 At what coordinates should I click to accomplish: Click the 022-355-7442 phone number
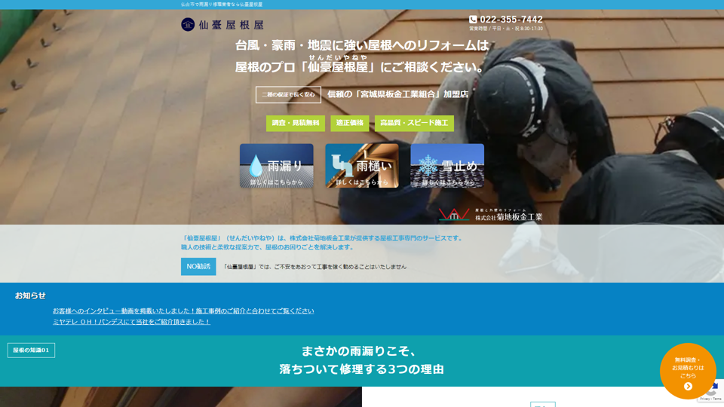(x=511, y=20)
